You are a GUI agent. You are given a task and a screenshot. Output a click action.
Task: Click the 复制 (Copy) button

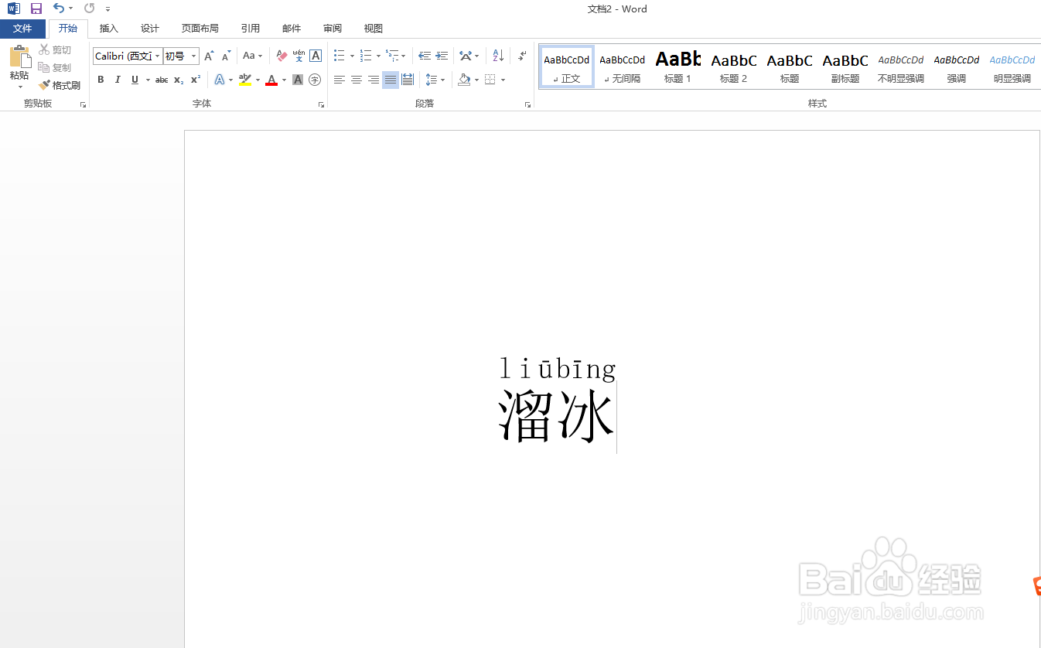[x=56, y=67]
